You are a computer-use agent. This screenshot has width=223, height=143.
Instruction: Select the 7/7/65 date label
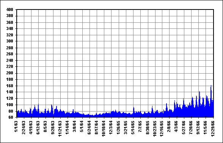pos(140,126)
